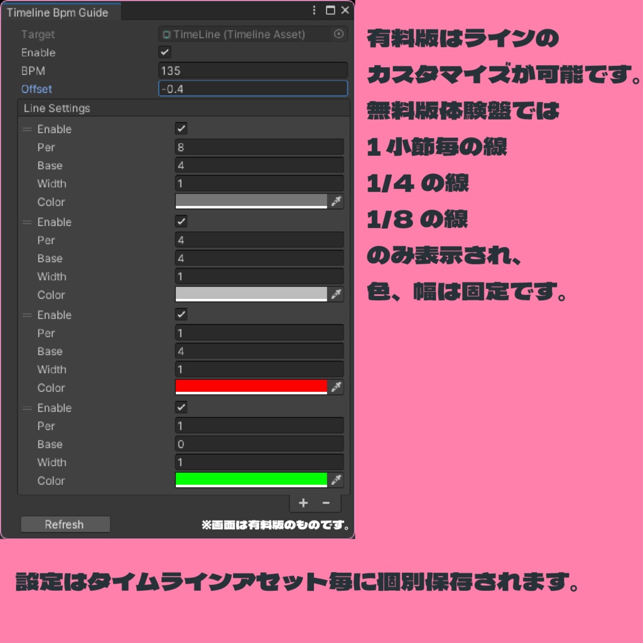
Task: Select the Timeline Bpm Guide tab
Action: (x=61, y=13)
